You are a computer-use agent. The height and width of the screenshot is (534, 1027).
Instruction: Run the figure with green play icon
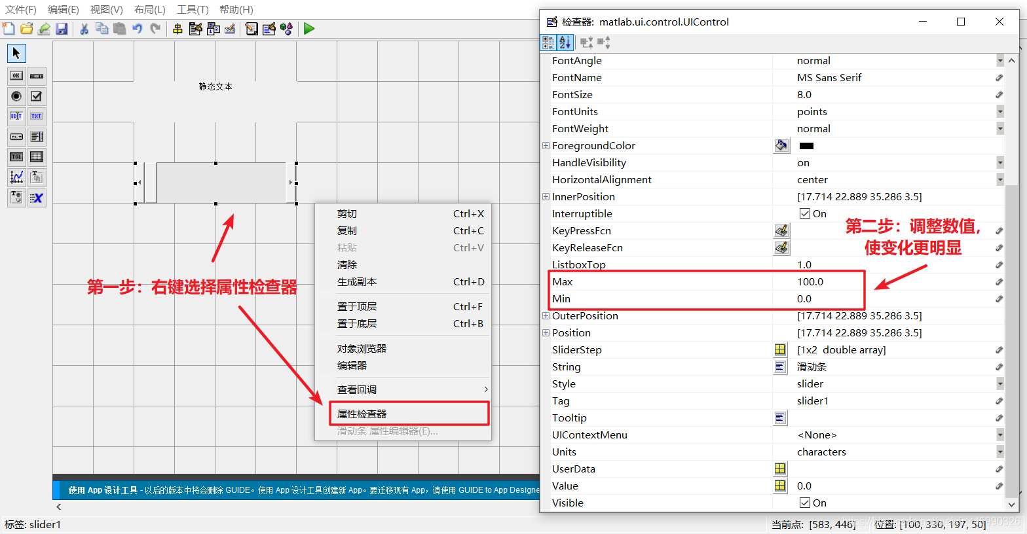point(309,28)
